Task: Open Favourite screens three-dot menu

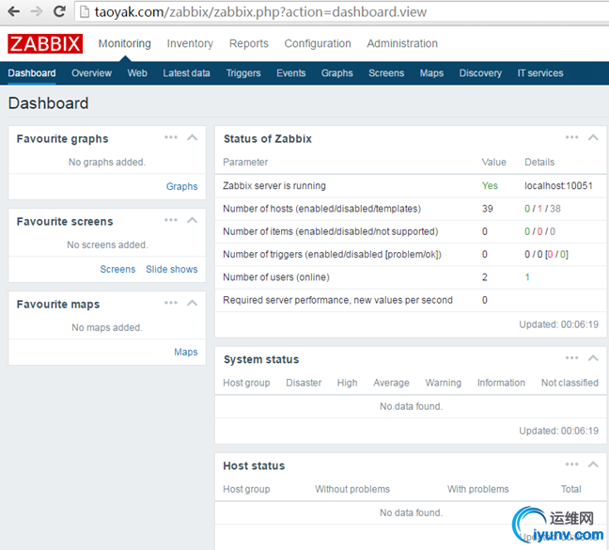Action: 171,220
